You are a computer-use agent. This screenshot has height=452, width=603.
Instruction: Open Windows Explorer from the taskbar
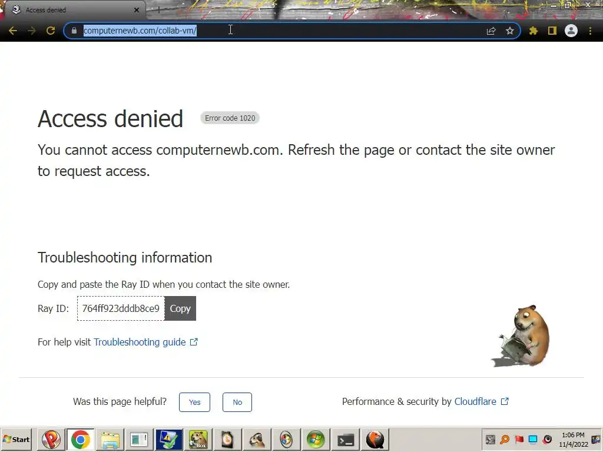click(110, 439)
